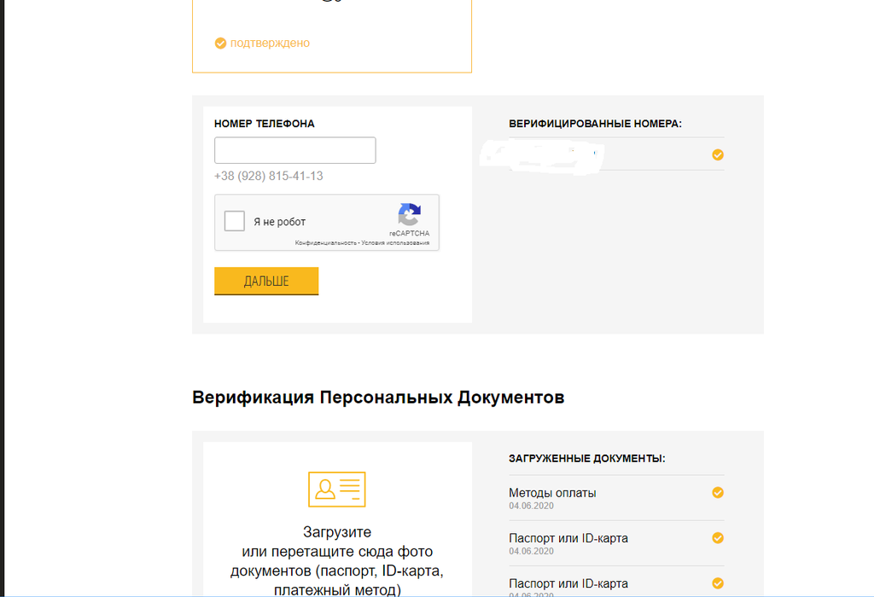The image size is (874, 597).
Task: Click date '04.06.2020' under 'Методы оплаты'
Action: (x=531, y=506)
